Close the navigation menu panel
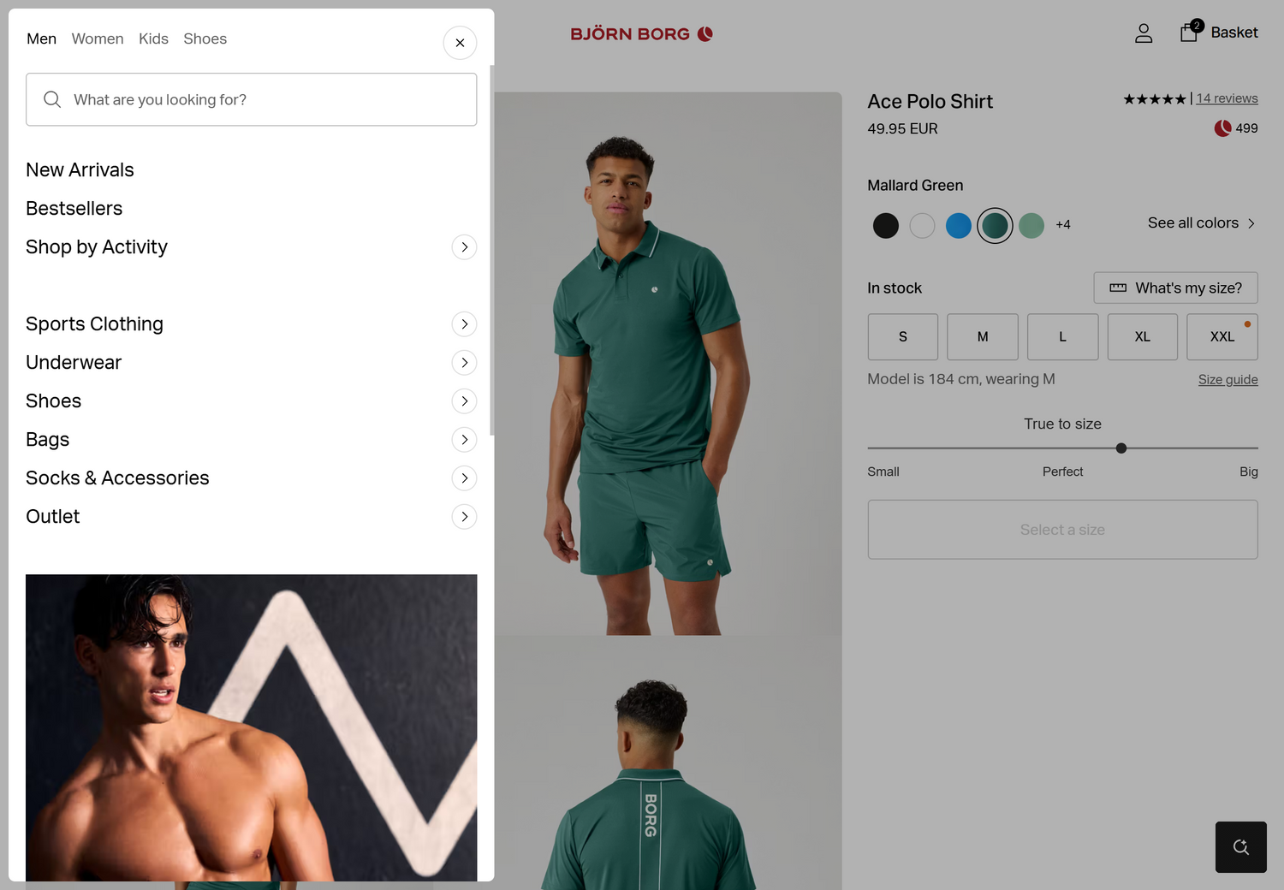Image resolution: width=1284 pixels, height=890 pixels. (x=460, y=43)
